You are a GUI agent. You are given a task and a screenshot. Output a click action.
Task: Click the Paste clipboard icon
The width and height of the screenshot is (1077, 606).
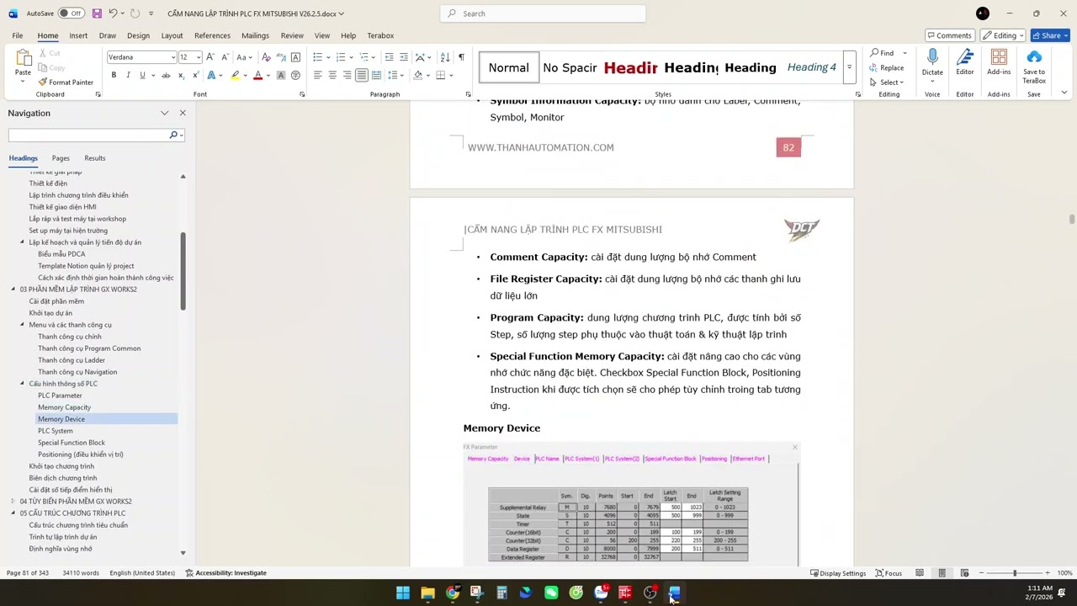[23, 59]
